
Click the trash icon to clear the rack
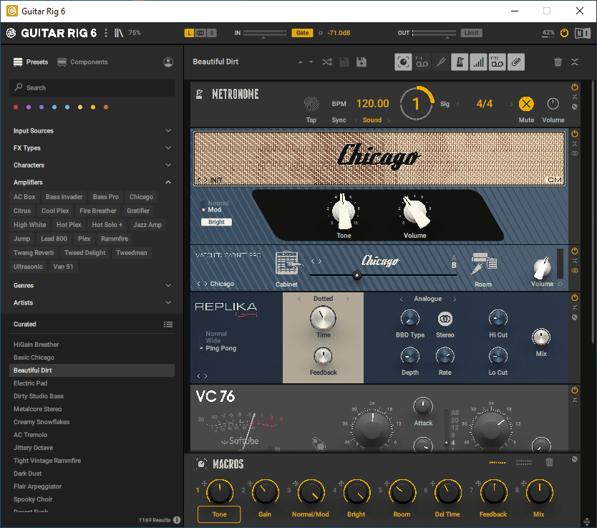[558, 62]
